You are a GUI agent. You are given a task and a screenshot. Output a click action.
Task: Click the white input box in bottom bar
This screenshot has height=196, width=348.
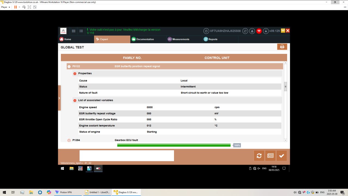tap(127, 156)
